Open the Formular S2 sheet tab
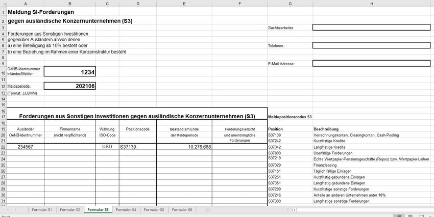434x217 pixels. (x=69, y=209)
